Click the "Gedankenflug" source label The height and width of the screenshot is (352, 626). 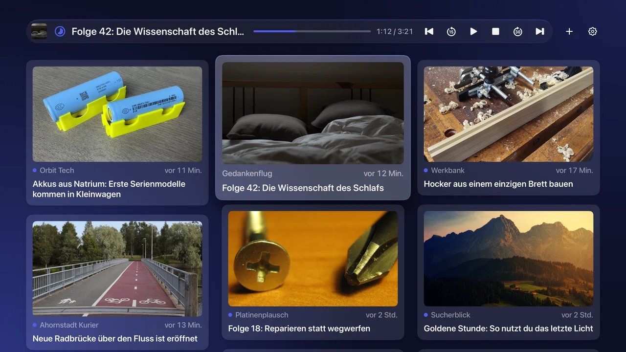[x=247, y=173]
